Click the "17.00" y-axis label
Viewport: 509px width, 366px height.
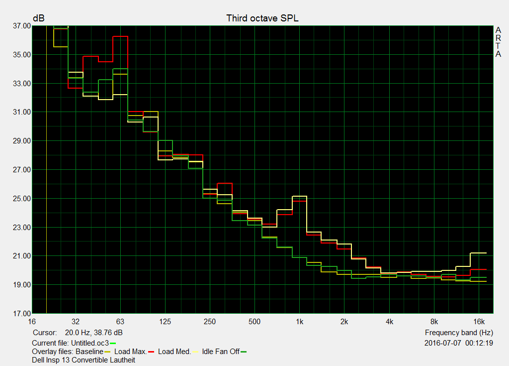pyautogui.click(x=22, y=314)
